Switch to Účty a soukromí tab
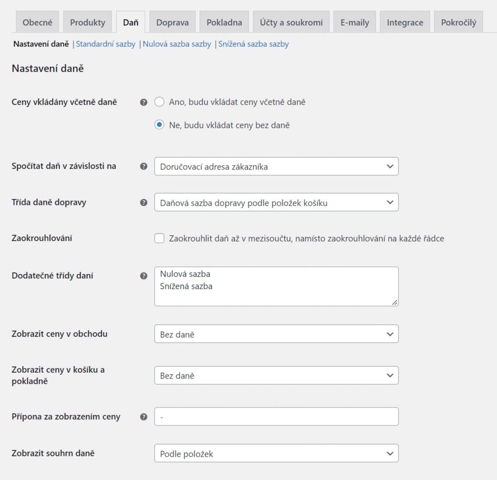Screen dimensions: 497x480 [291, 22]
